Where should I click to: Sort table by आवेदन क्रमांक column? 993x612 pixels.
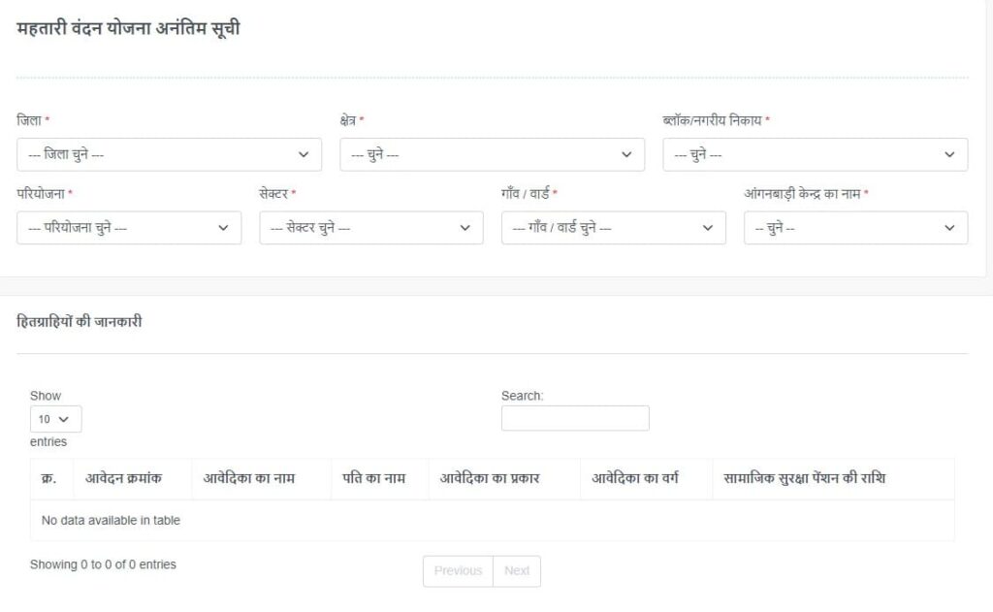pos(124,478)
